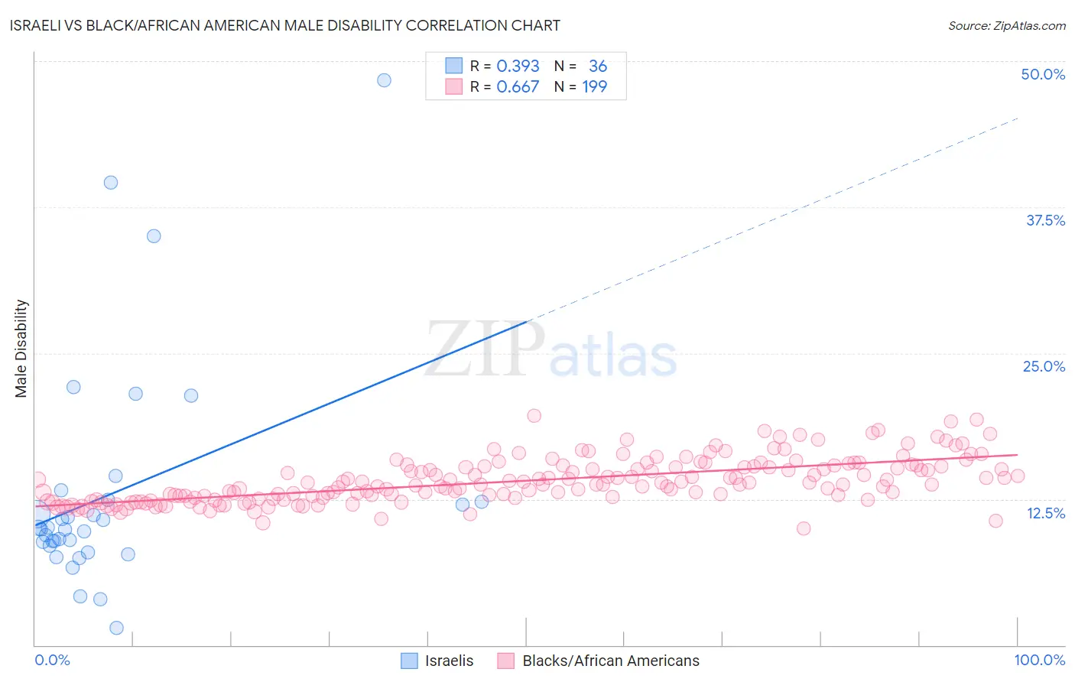1075x682 pixels.
Task: Click the 100.0% x-axis tick label
Action: (1040, 660)
